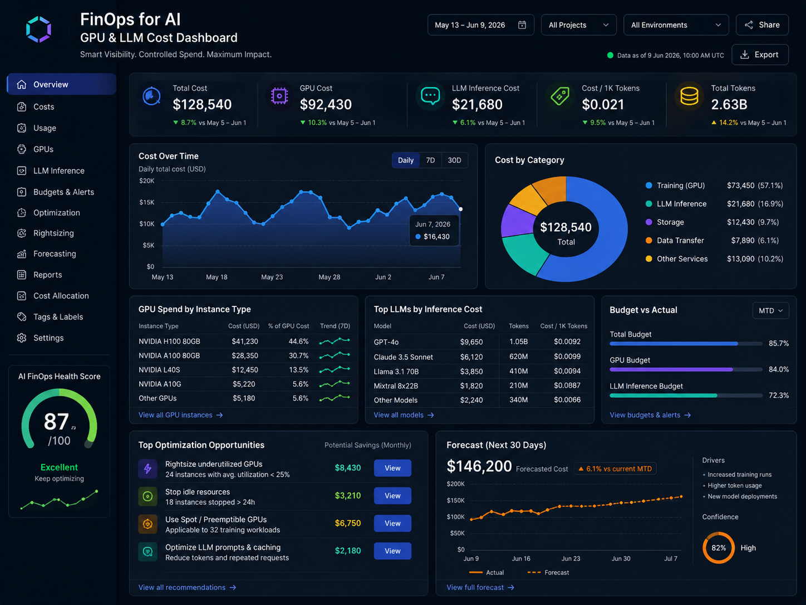The image size is (806, 605).
Task: Open View all models link
Action: point(404,415)
